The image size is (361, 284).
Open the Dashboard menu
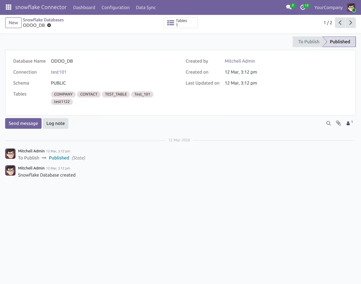coord(84,7)
